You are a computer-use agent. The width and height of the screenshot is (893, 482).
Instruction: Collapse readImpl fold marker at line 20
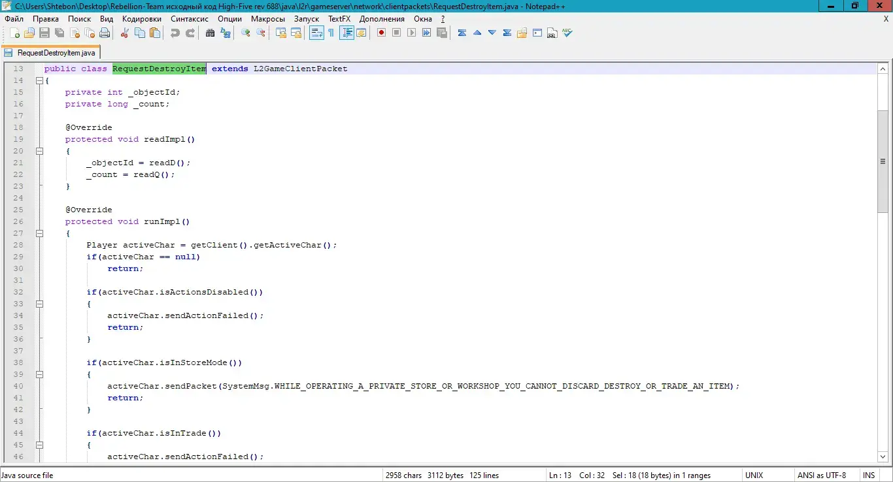point(39,151)
